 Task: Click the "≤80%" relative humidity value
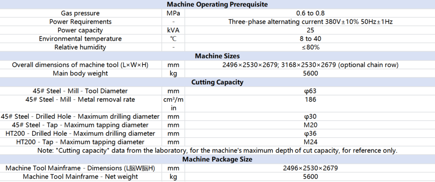(309, 47)
